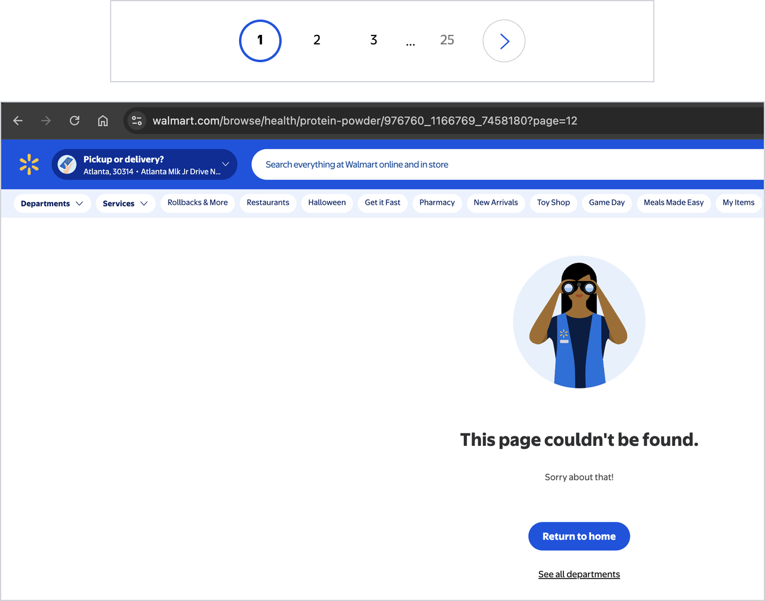The image size is (765, 601).
Task: Click the Walmart spark logo
Action: pos(29,165)
